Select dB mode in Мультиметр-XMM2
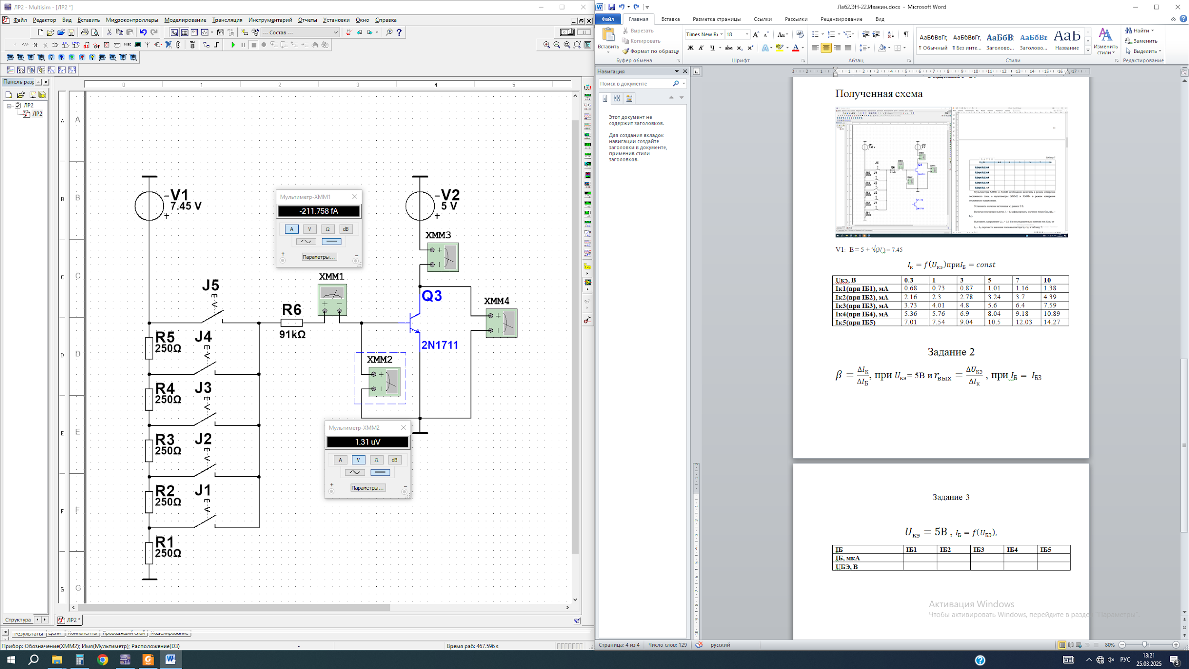 tap(394, 460)
